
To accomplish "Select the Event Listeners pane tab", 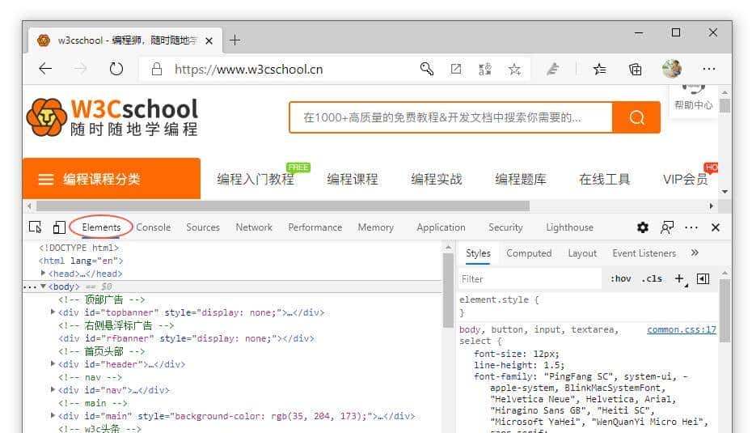I will 644,253.
